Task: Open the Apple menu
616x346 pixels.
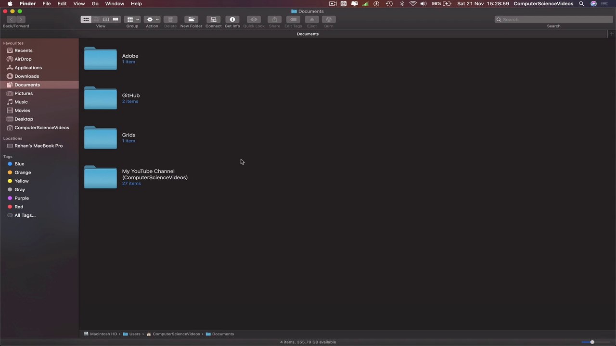Action: coord(10,3)
